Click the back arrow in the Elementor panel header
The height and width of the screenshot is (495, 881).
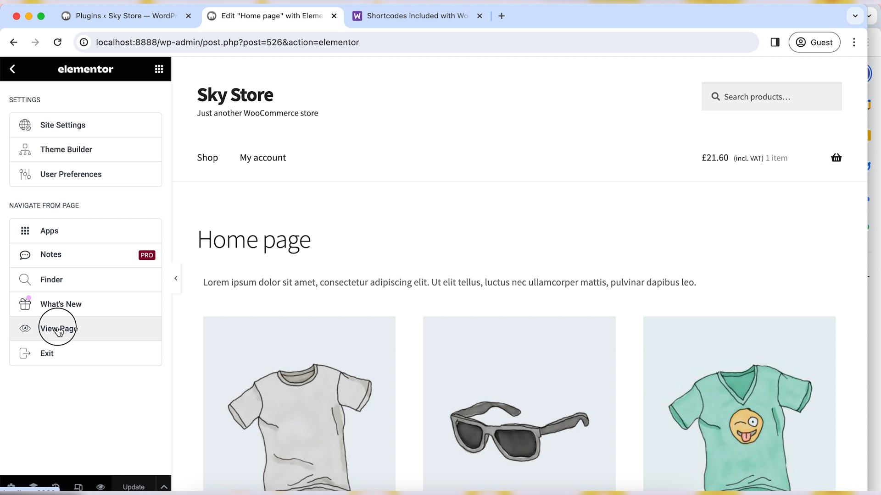tap(12, 69)
